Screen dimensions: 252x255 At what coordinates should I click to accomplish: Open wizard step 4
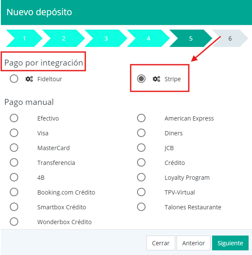click(148, 38)
